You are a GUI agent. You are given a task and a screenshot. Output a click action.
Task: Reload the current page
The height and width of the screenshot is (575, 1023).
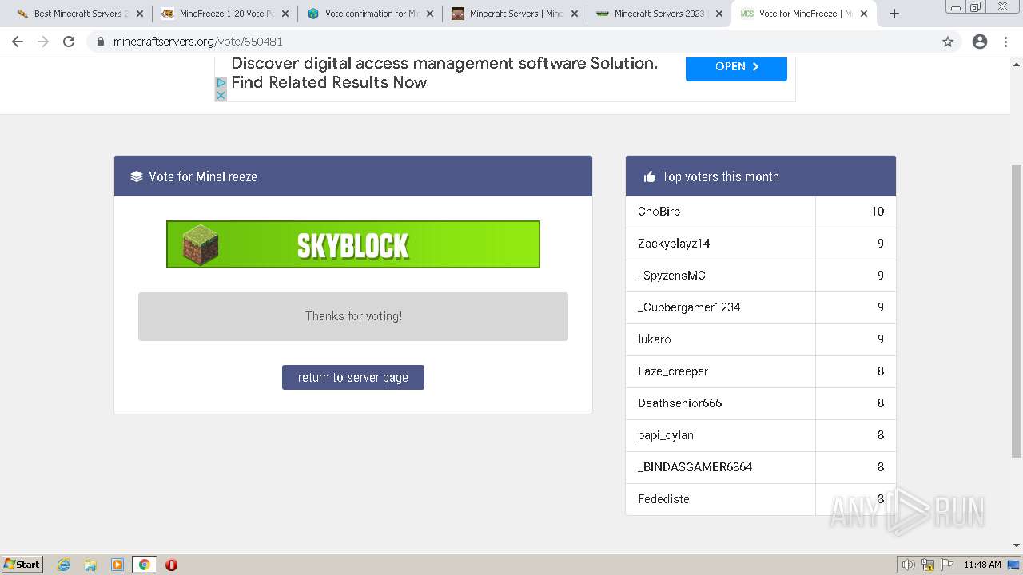(x=69, y=42)
